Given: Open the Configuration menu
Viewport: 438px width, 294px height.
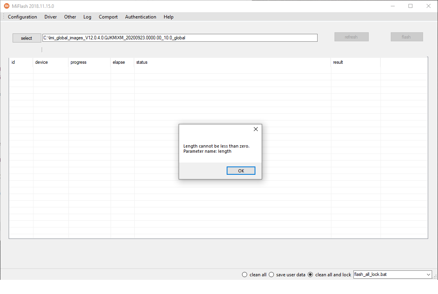Looking at the screenshot, I should tap(22, 17).
